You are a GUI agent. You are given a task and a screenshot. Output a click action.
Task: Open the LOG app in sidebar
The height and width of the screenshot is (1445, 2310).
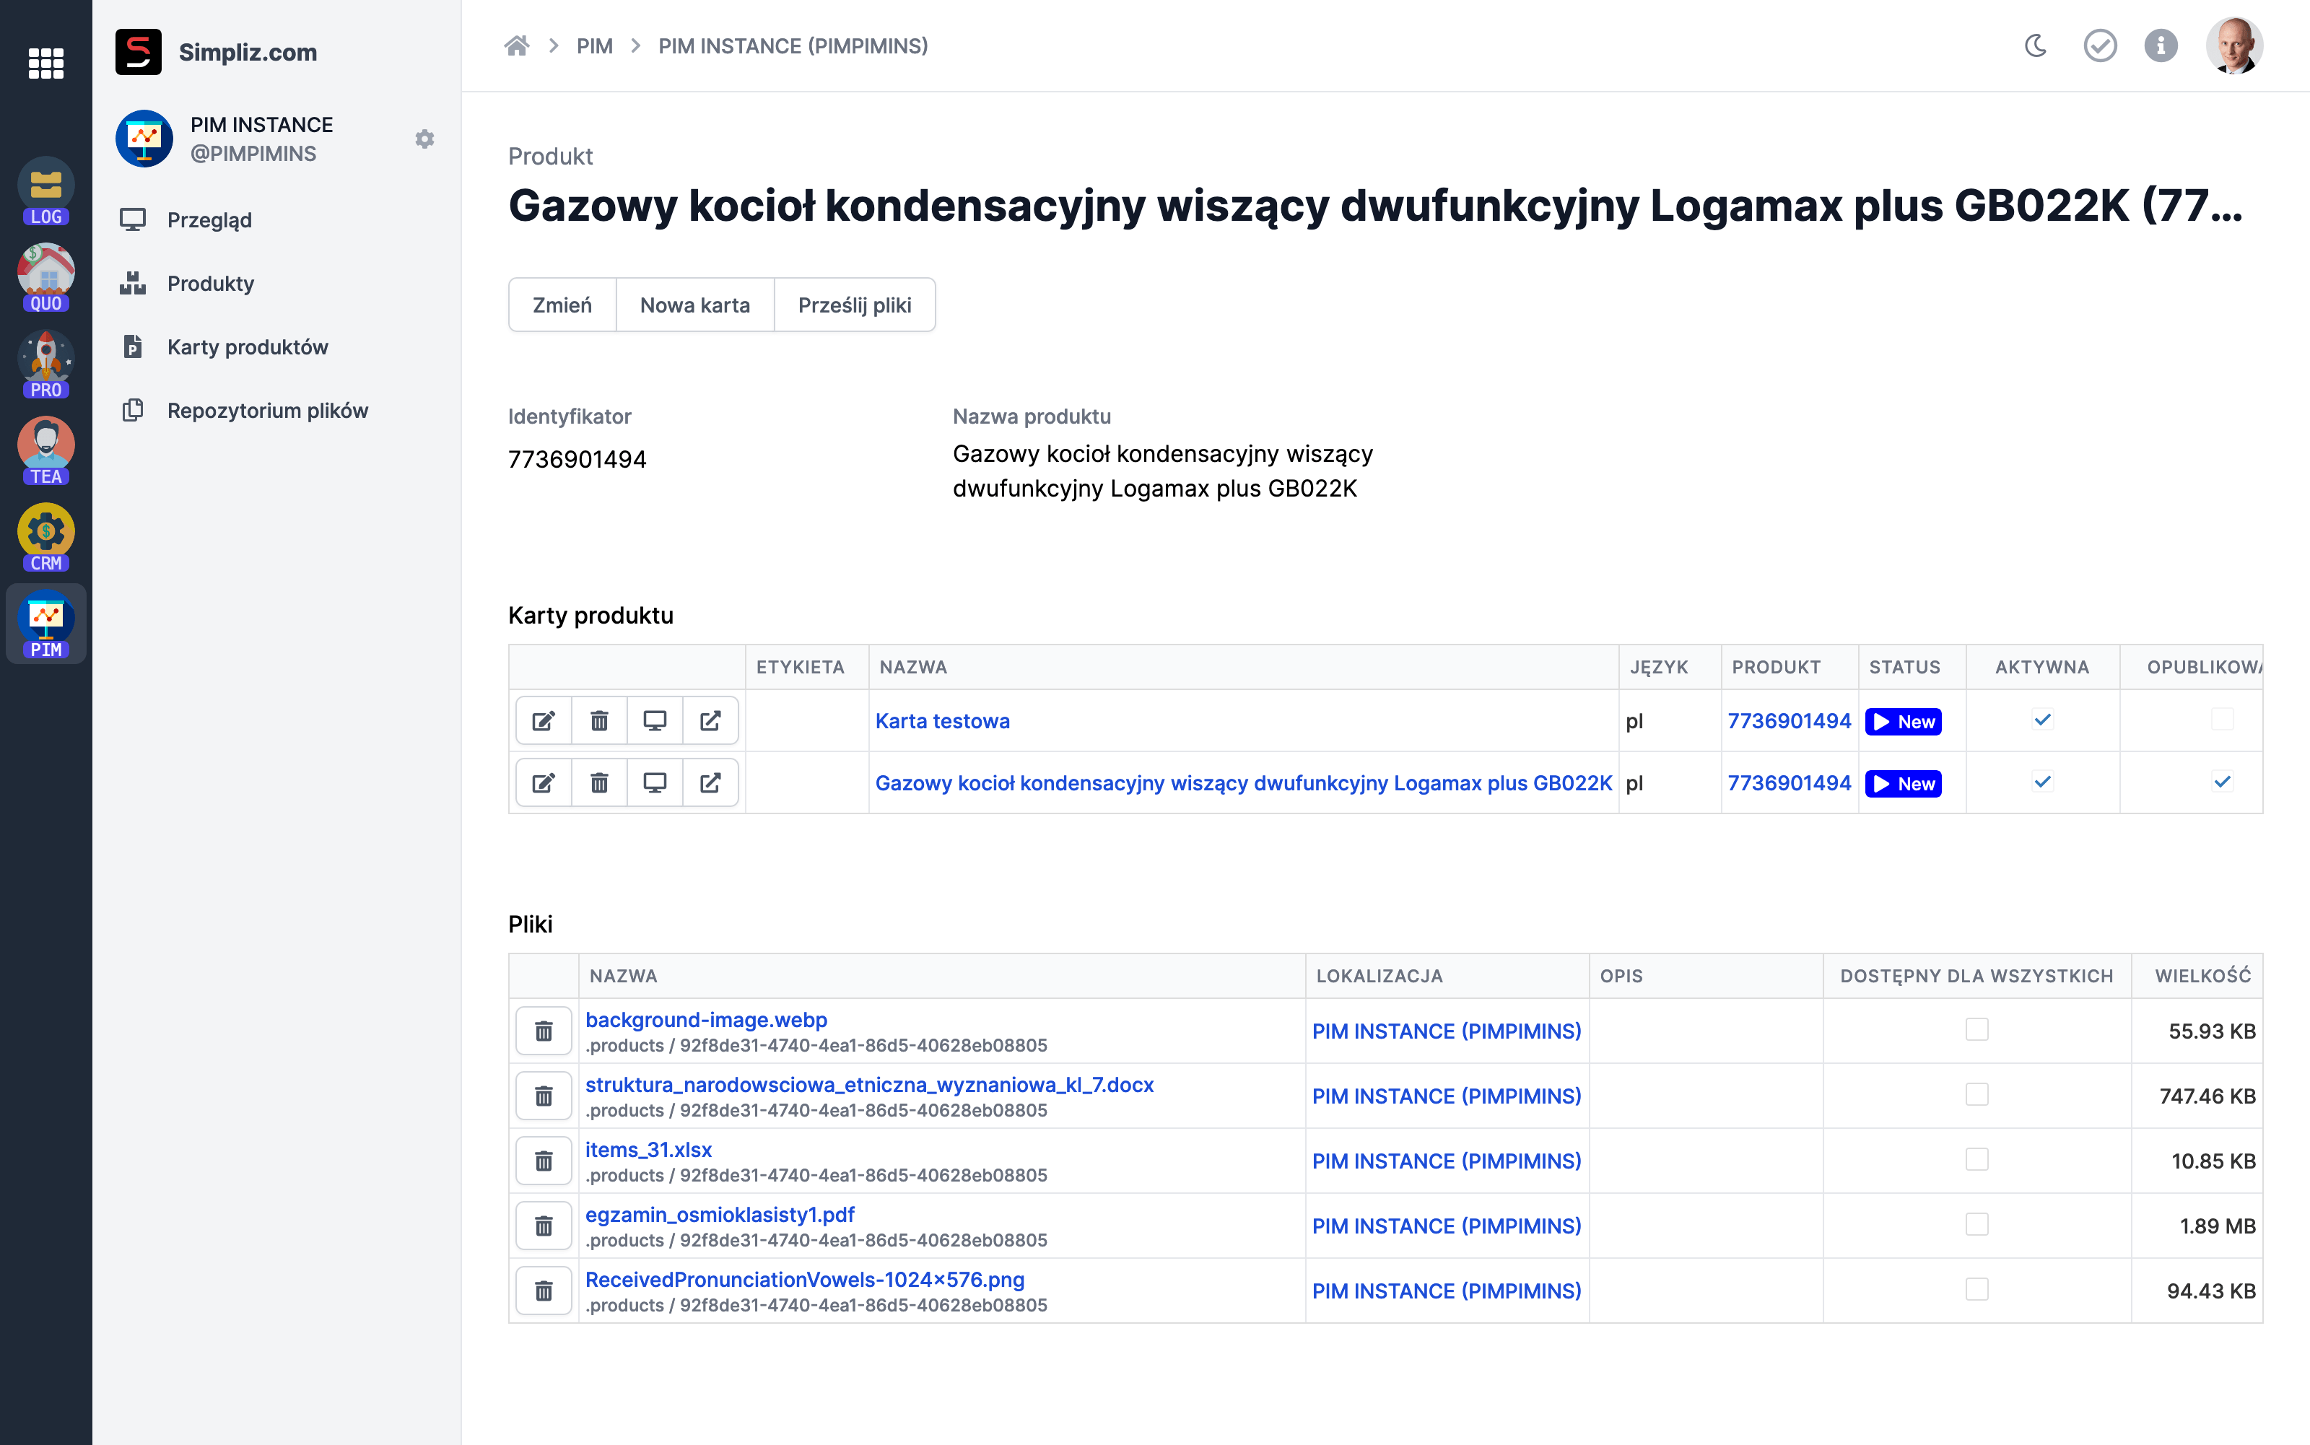[46, 191]
